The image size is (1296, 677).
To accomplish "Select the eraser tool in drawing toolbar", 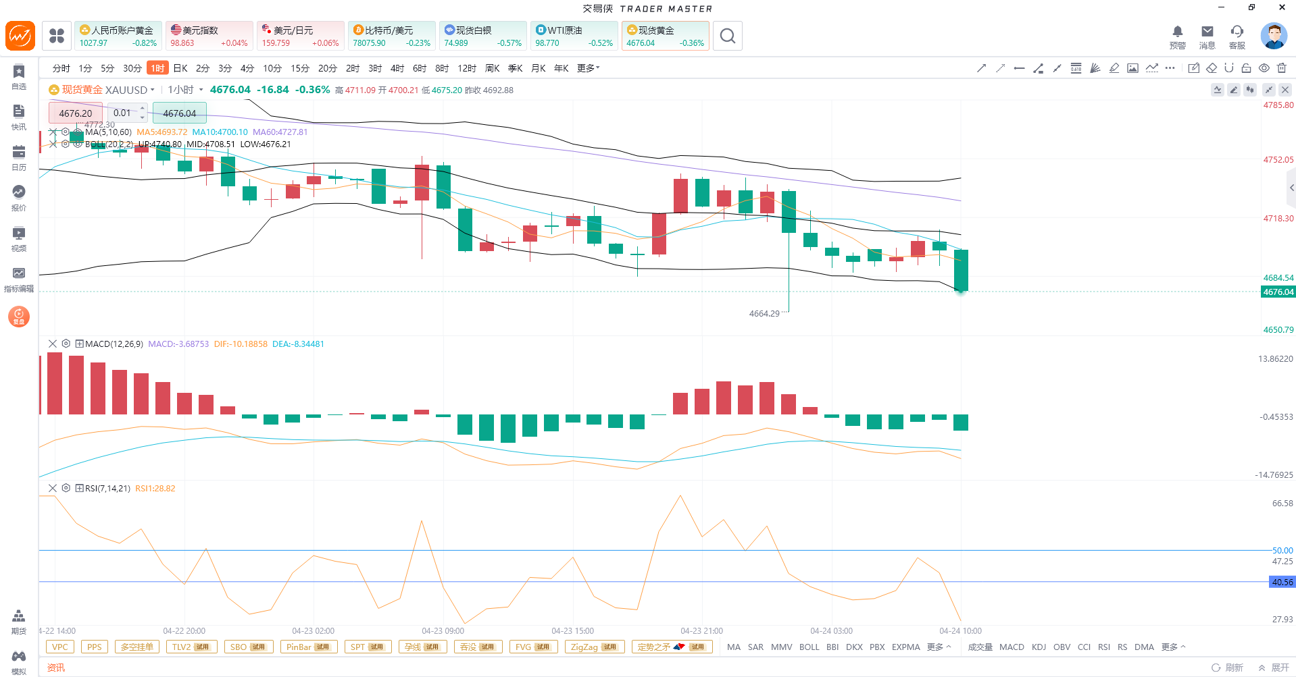I will coord(1212,68).
